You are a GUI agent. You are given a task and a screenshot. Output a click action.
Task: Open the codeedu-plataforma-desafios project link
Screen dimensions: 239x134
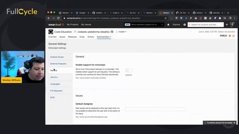93,32
